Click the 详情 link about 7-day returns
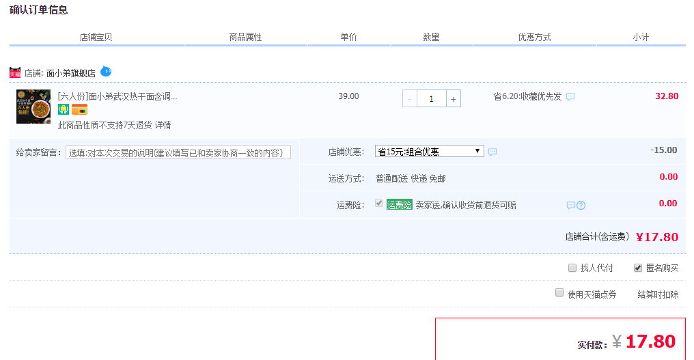694x360 pixels. pyautogui.click(x=163, y=125)
